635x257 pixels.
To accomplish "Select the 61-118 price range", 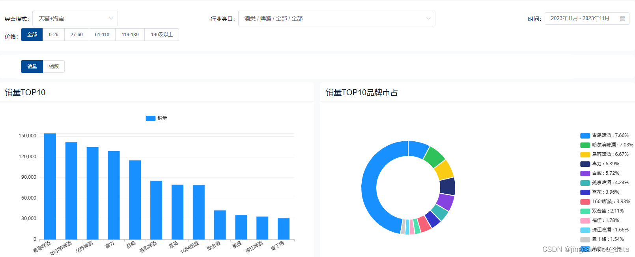I will coord(102,35).
